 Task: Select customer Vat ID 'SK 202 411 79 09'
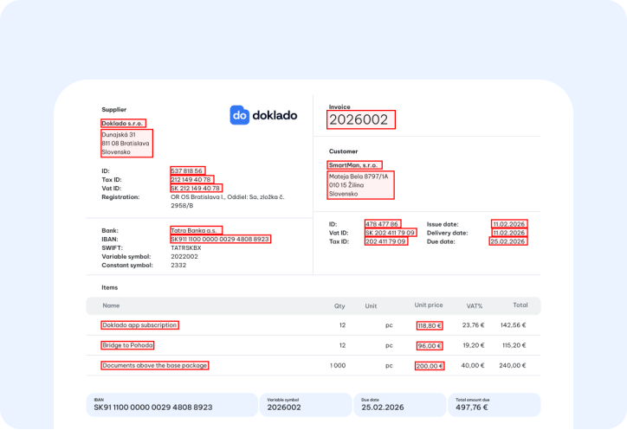point(390,233)
